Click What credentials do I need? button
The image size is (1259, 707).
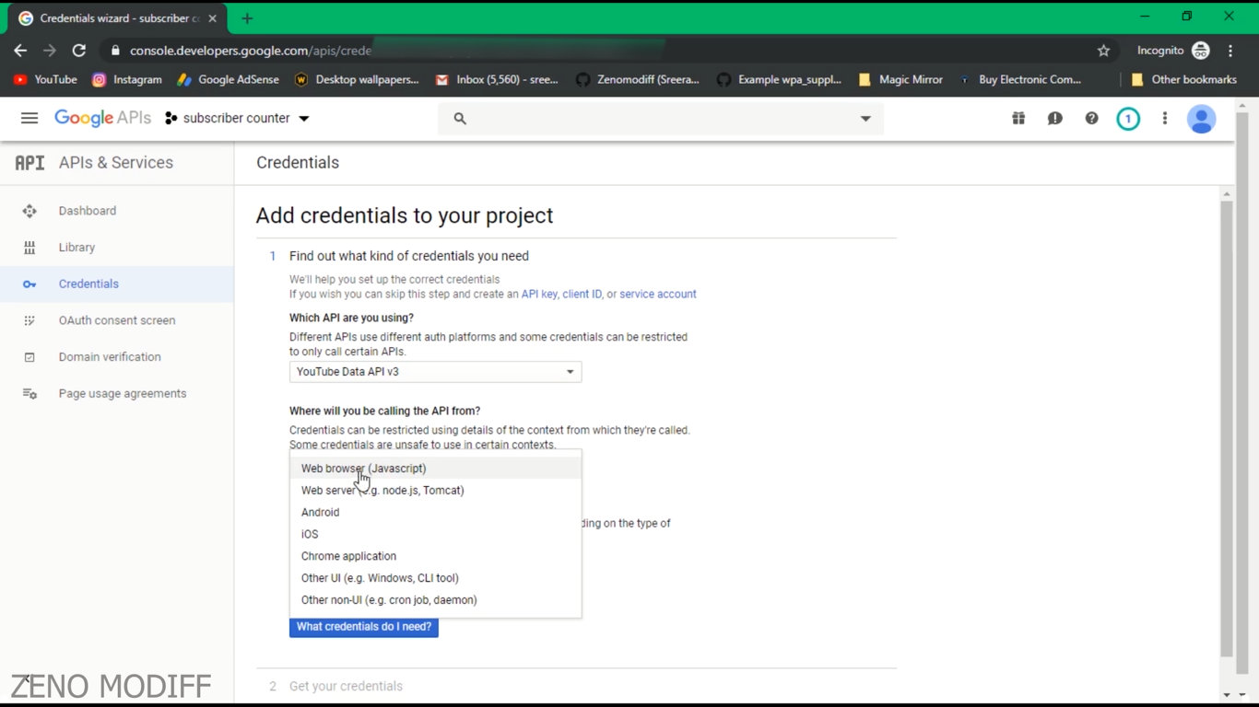pos(364,627)
